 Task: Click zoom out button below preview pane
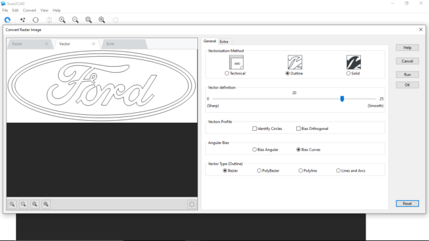(24, 204)
